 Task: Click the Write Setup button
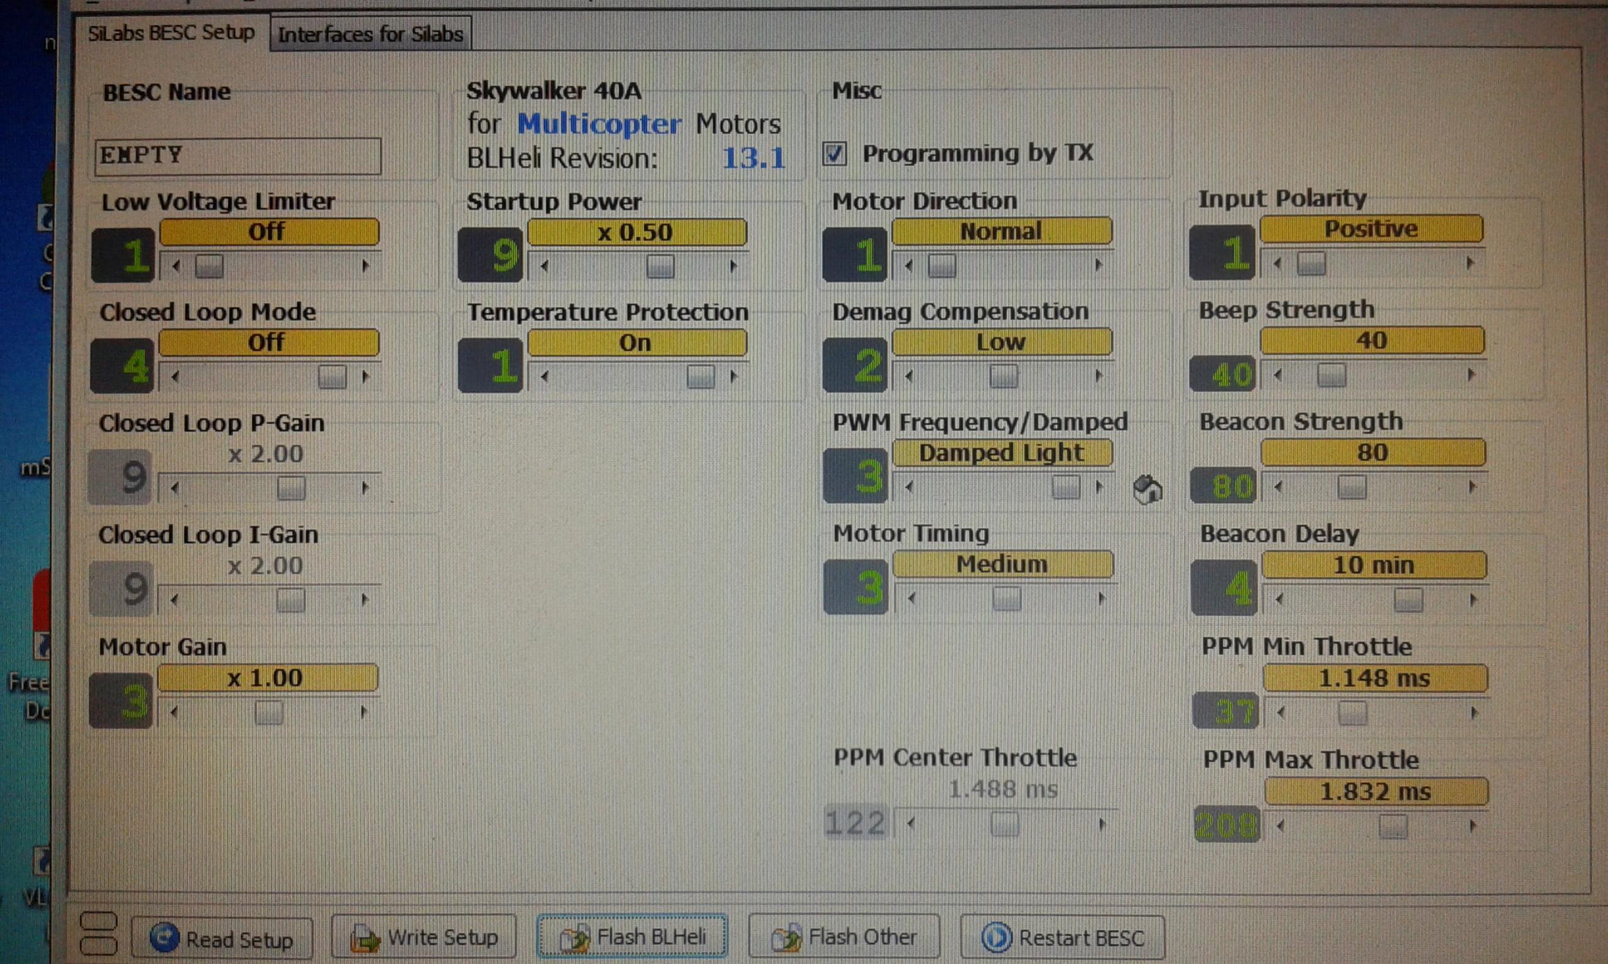tap(424, 938)
